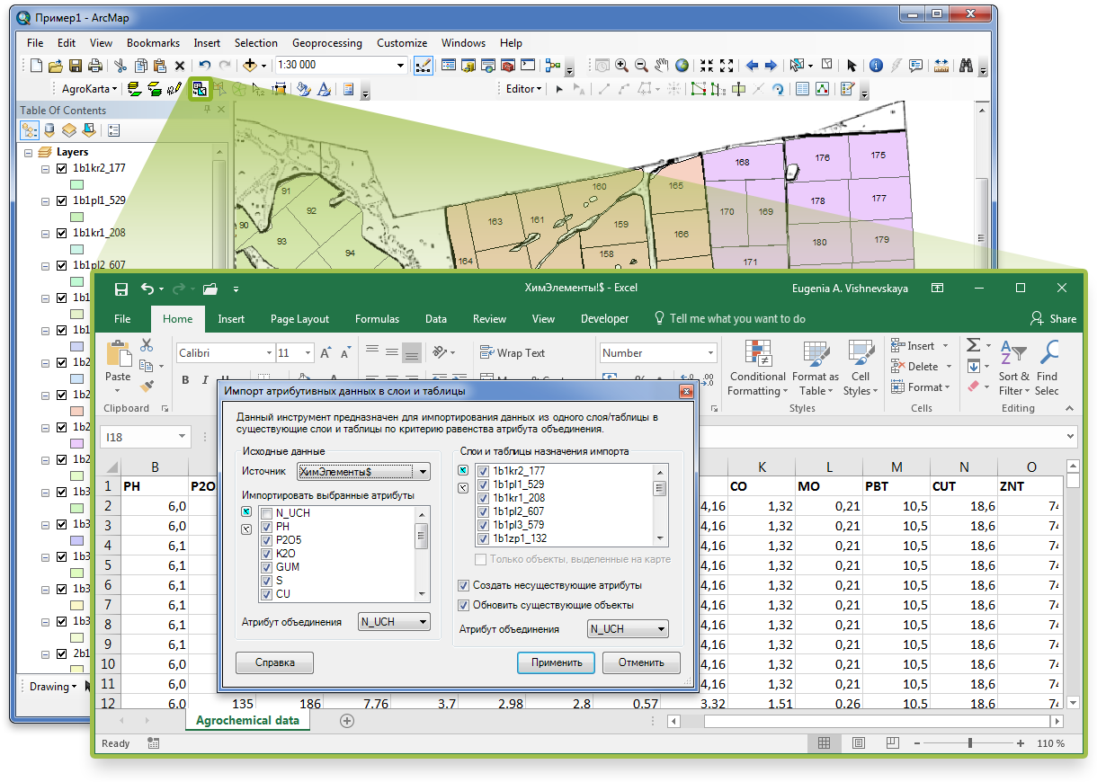This screenshot has height=782, width=1097.
Task: Select the Zoom In magnifier tool
Action: [621, 66]
